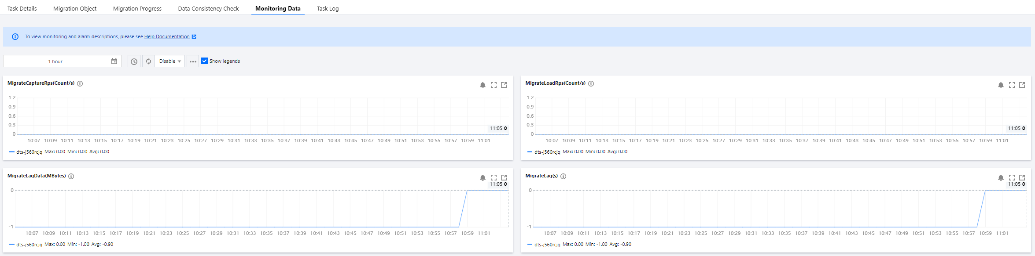The height and width of the screenshot is (256, 1035).
Task: Click the MigrateLoadRps(Count/s) chart title
Action: 556,83
